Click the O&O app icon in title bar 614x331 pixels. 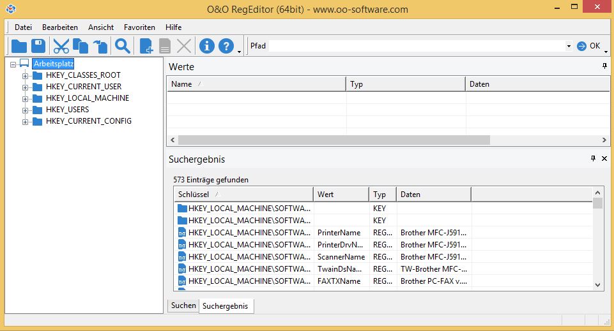click(x=11, y=8)
